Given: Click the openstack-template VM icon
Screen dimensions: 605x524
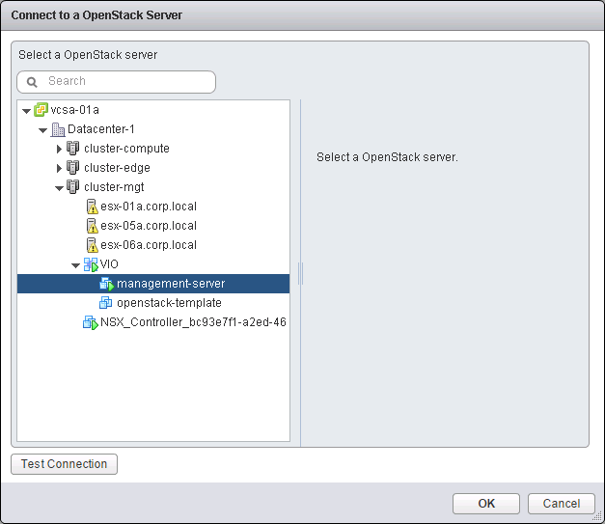Looking at the screenshot, I should point(106,303).
